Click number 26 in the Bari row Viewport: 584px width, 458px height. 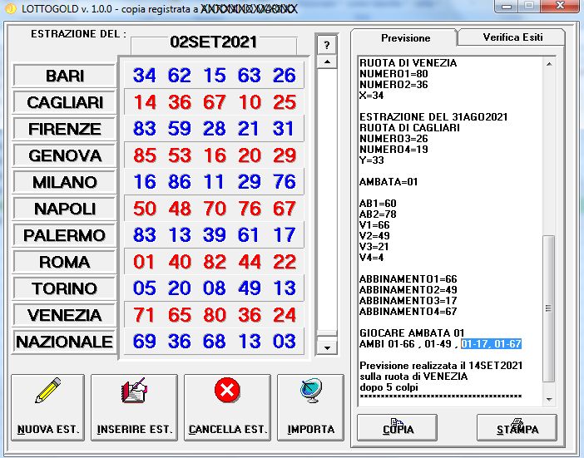pos(284,75)
